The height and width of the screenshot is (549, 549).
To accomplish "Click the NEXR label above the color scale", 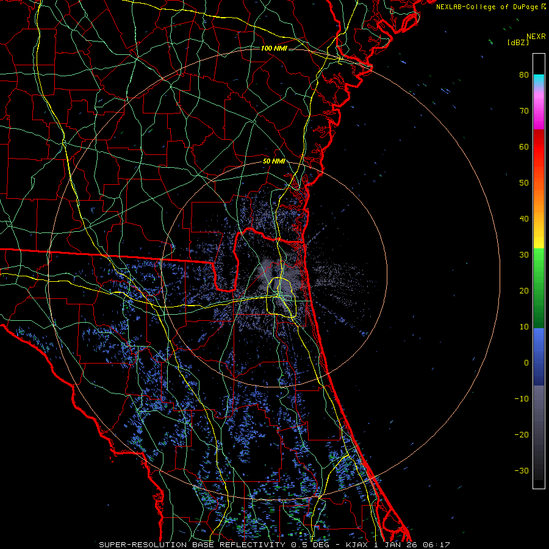I will click(x=536, y=37).
